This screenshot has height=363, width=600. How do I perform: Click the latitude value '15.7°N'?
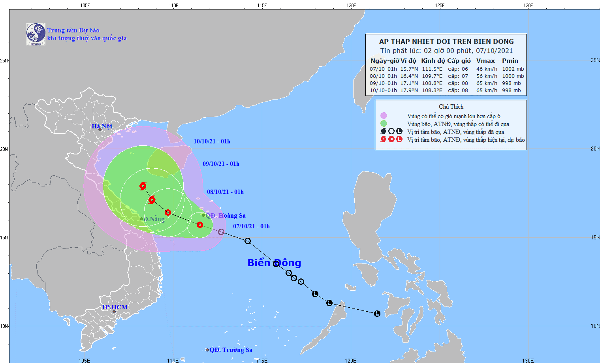click(x=409, y=69)
